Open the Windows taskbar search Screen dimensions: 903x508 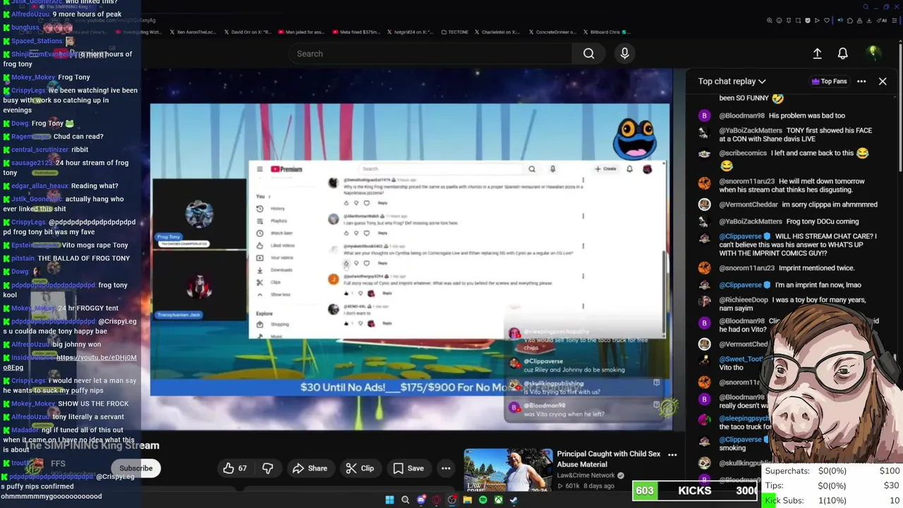(405, 500)
